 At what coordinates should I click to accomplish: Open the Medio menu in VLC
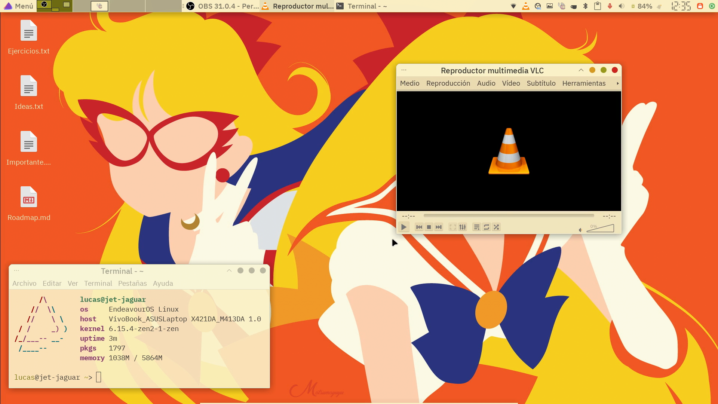click(x=409, y=83)
